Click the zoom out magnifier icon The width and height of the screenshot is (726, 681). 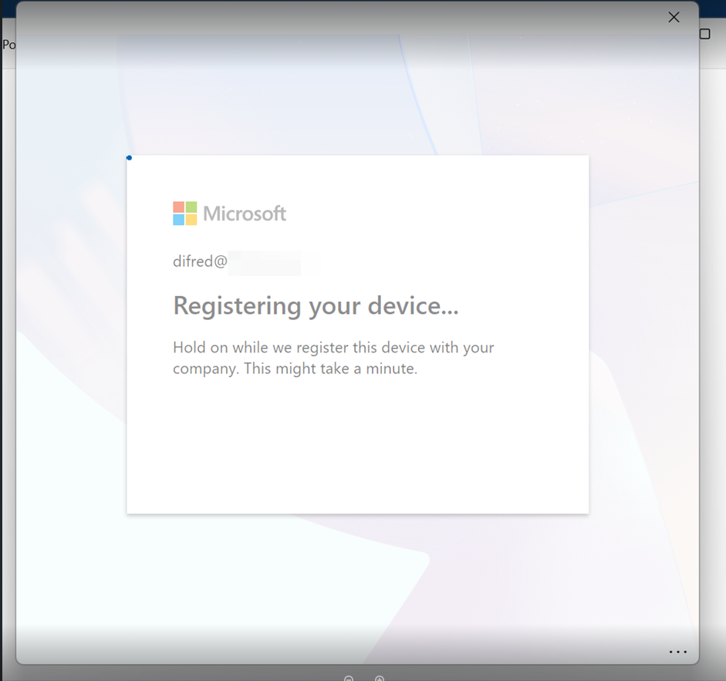[349, 679]
